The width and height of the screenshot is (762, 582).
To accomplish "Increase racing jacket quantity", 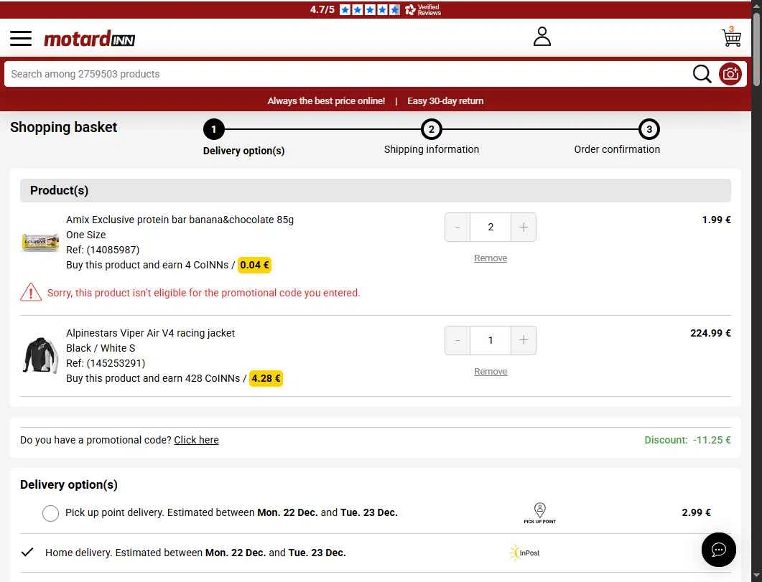I will click(x=524, y=340).
